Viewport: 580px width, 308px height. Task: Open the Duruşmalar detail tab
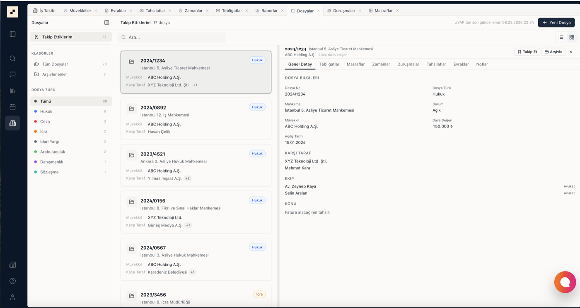click(408, 64)
